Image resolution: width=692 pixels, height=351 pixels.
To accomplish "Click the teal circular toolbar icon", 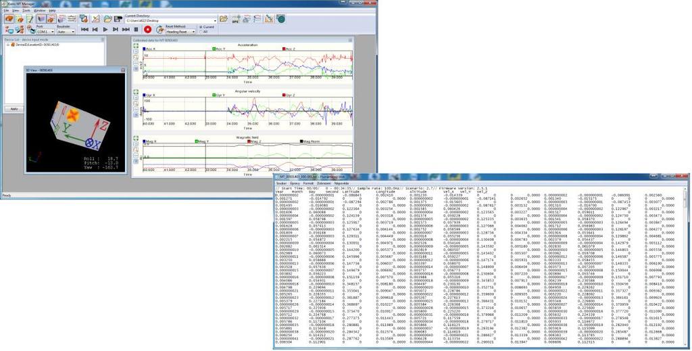I will 280,19.
